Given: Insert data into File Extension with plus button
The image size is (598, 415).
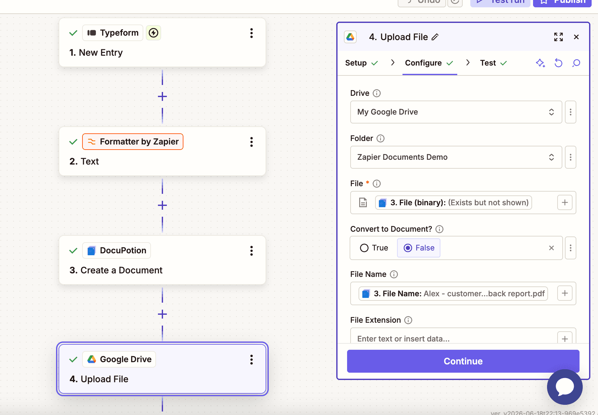Looking at the screenshot, I should [565, 338].
